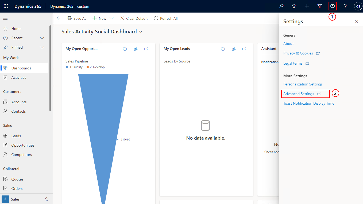
Task: Expand the Pinned section chevron
Action: click(42, 48)
